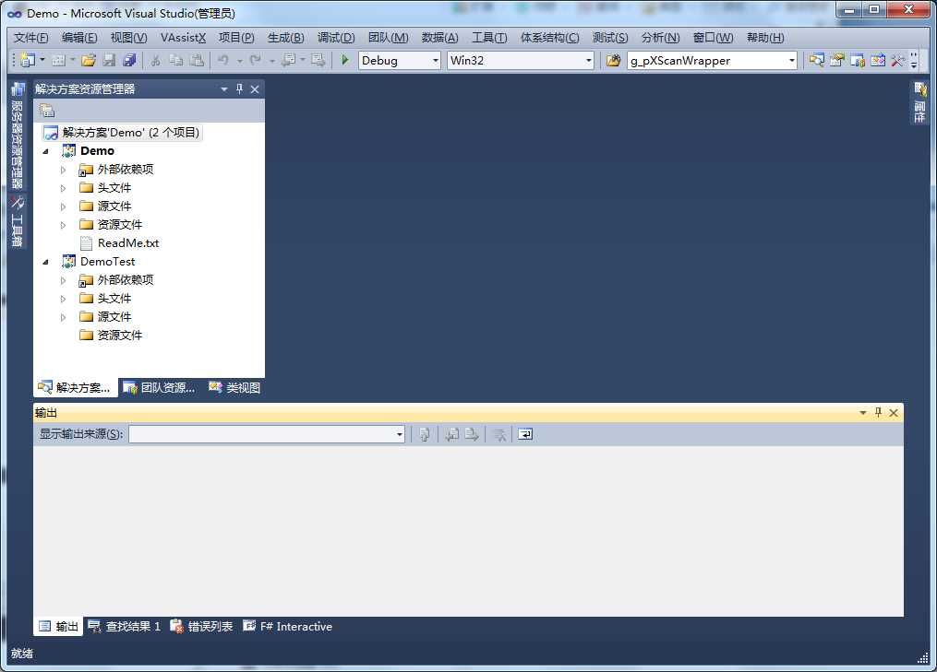Click the Clear All output icon
This screenshot has height=672, width=937.
(x=499, y=434)
